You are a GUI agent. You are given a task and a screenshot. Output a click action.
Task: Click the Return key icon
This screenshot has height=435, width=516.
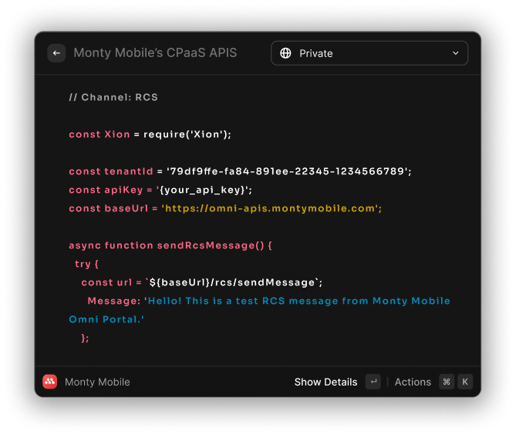click(373, 382)
